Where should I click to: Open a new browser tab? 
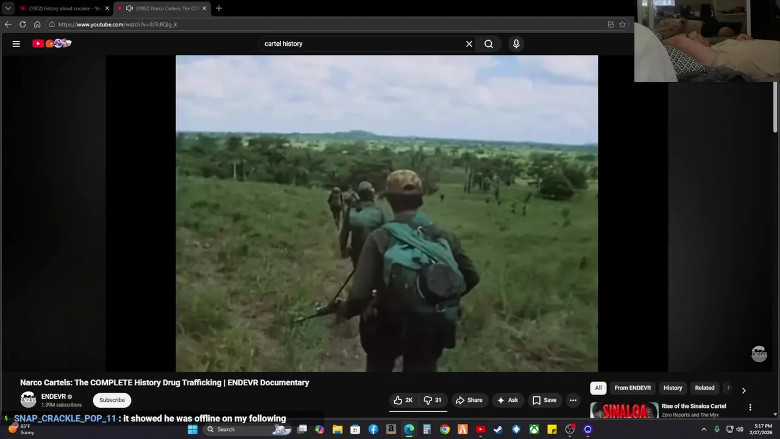(x=219, y=8)
